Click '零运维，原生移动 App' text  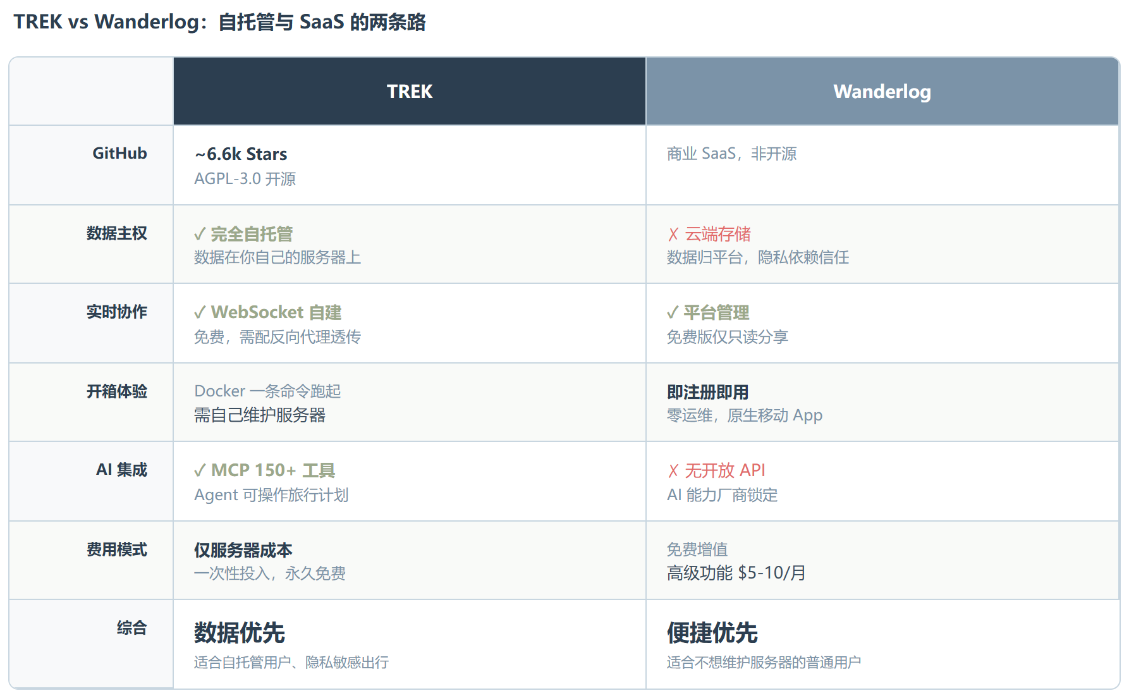pos(745,415)
